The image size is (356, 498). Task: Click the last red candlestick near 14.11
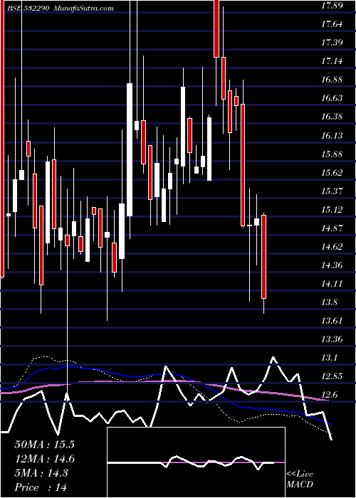(x=263, y=257)
